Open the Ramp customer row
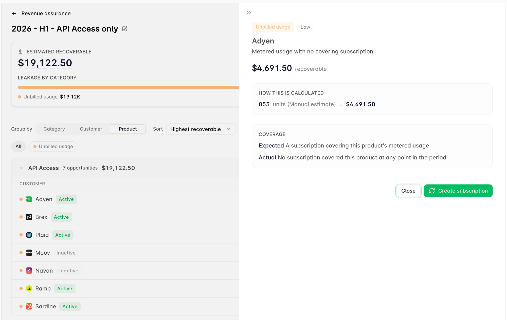Viewport: 507px width, 320px height. pos(125,289)
